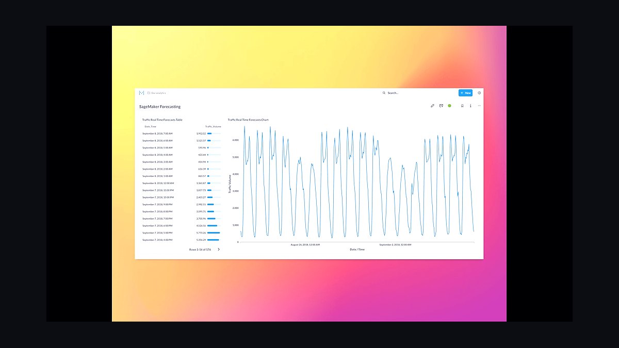
Task: Select the September 7, 2018, 7:00 PM cell
Action: 157,219
